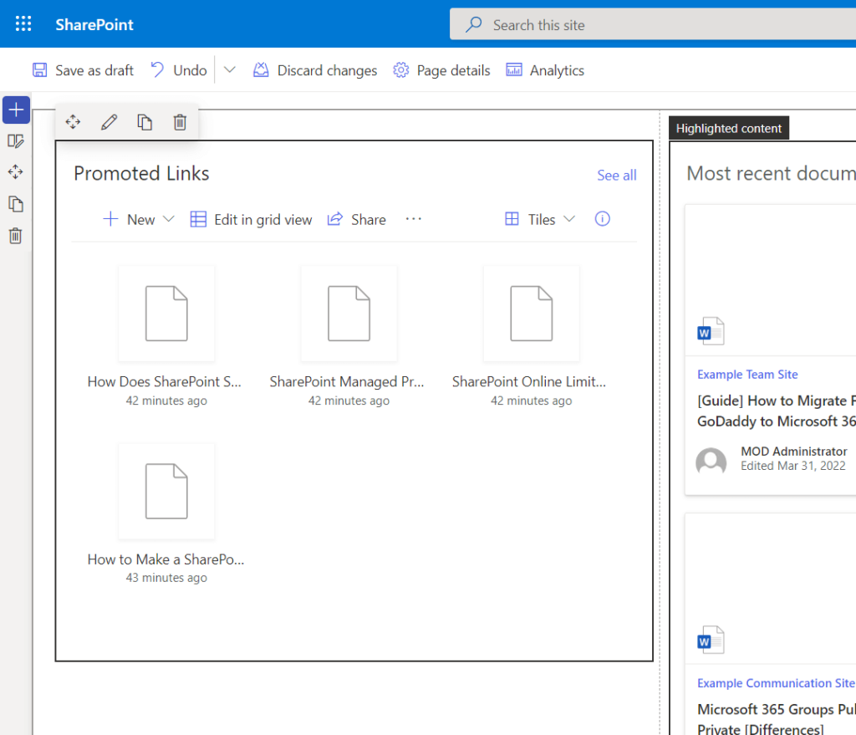Screen dimensions: 856x735
Task: Delete web part trash icon
Action: coord(181,122)
